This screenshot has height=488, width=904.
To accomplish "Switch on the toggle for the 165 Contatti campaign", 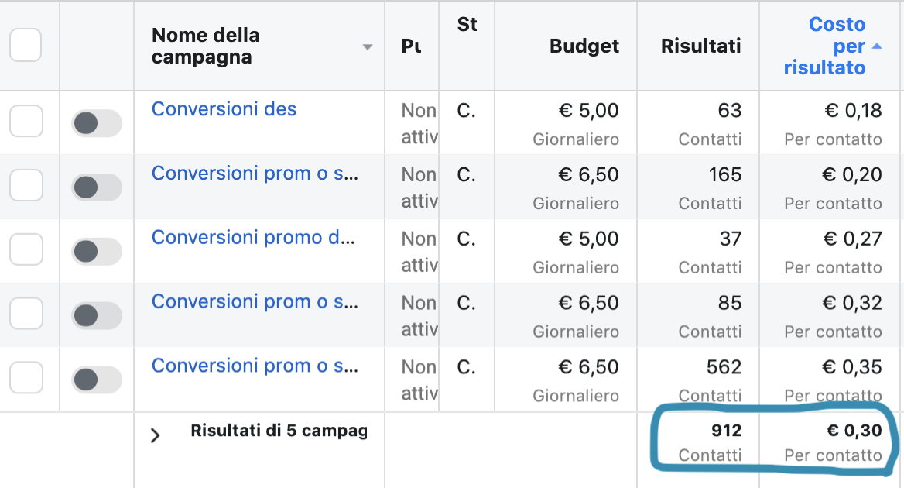I will pos(96,187).
